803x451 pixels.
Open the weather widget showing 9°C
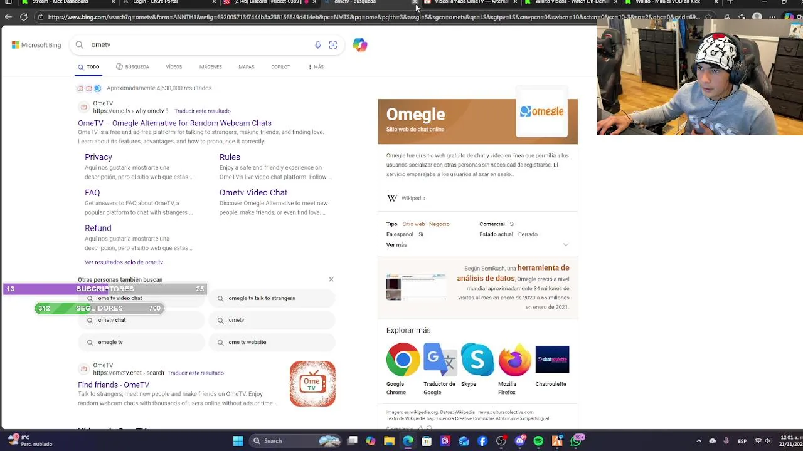[x=29, y=440]
